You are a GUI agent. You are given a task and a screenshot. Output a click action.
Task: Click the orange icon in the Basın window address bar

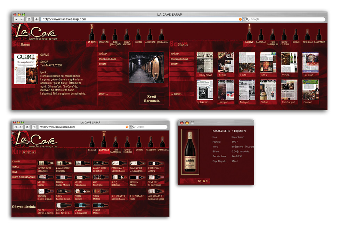pyautogui.click(x=240, y=19)
